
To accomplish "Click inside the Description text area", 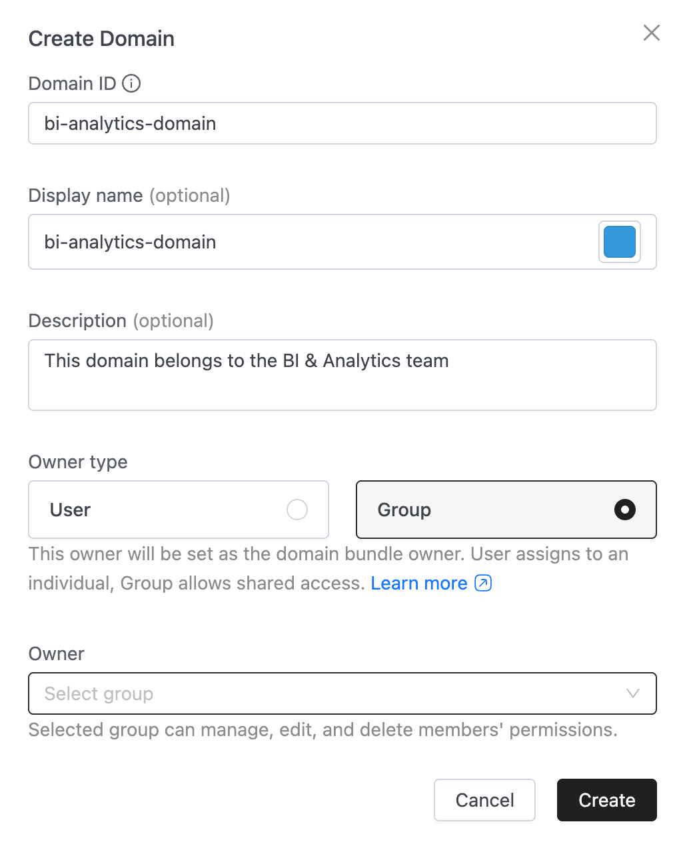I will click(x=342, y=375).
